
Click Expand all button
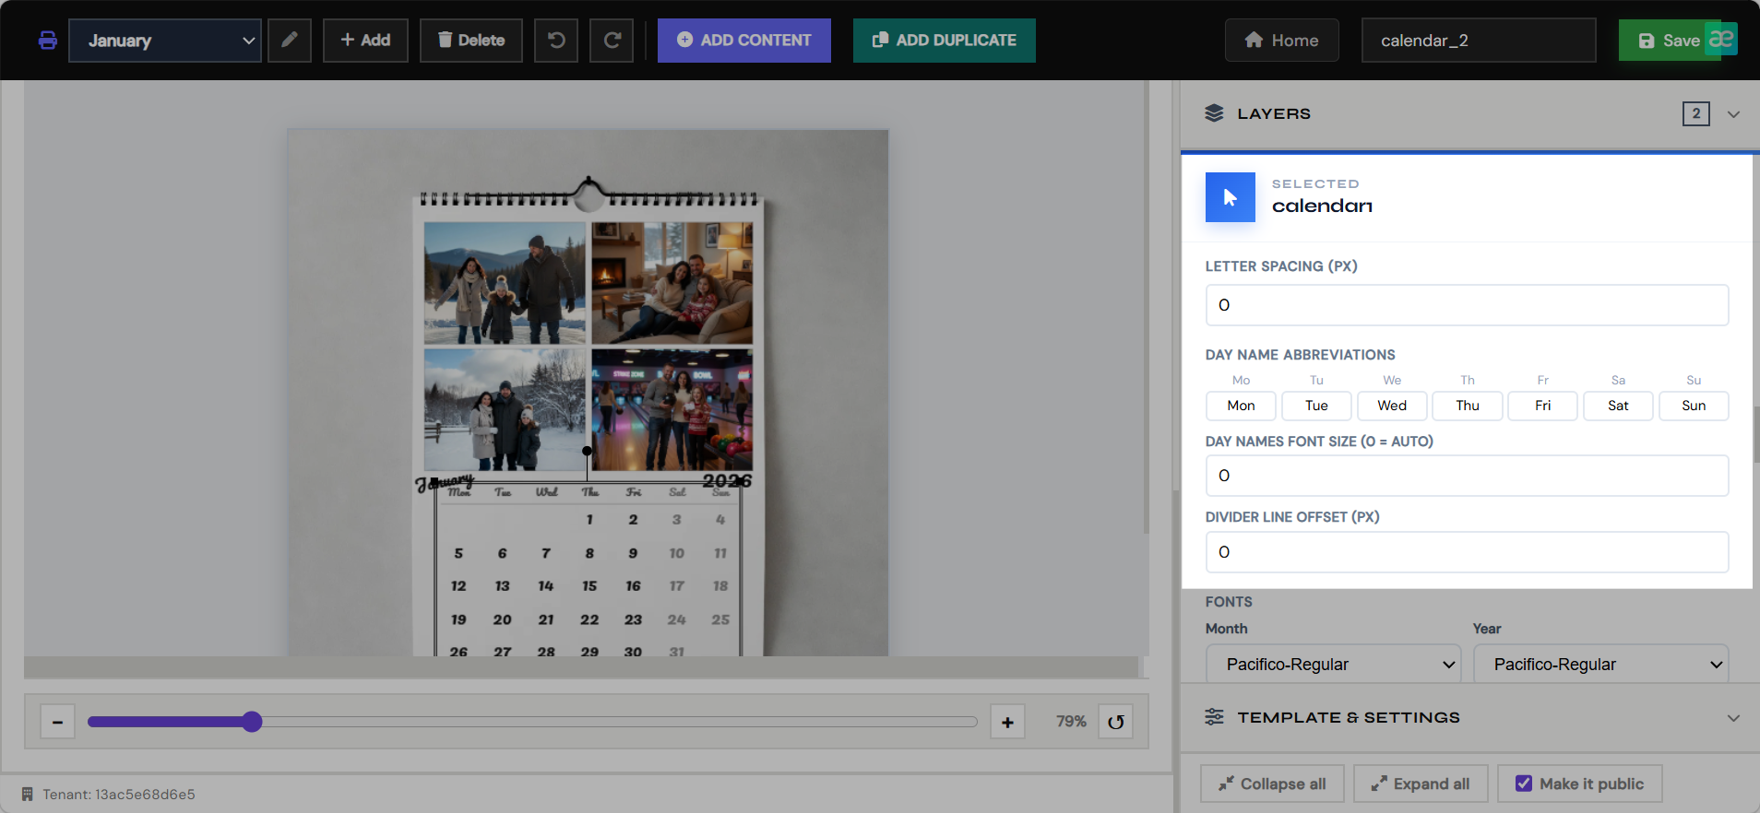[1421, 784]
